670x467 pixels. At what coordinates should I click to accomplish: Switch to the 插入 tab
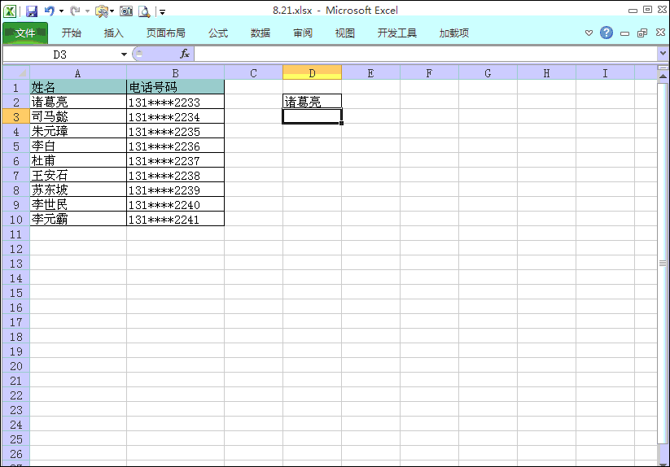point(114,33)
